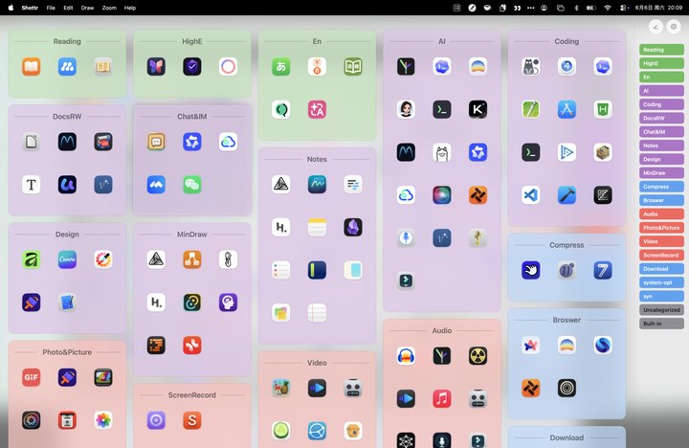Open the Apple menu
Viewport: 689px width, 448px height.
[x=11, y=8]
